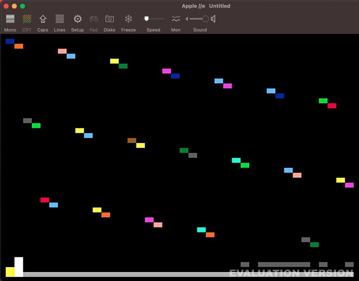Click the yellow minimize window button

click(14, 6)
